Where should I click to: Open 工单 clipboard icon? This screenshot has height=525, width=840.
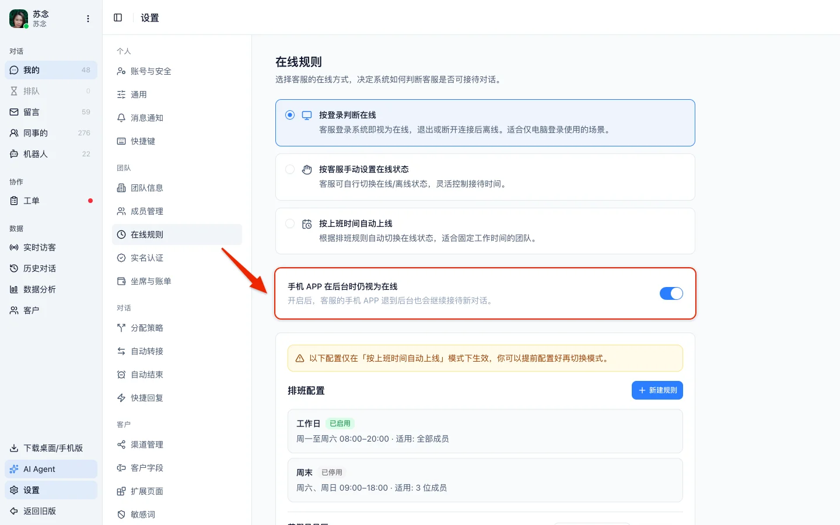point(14,201)
